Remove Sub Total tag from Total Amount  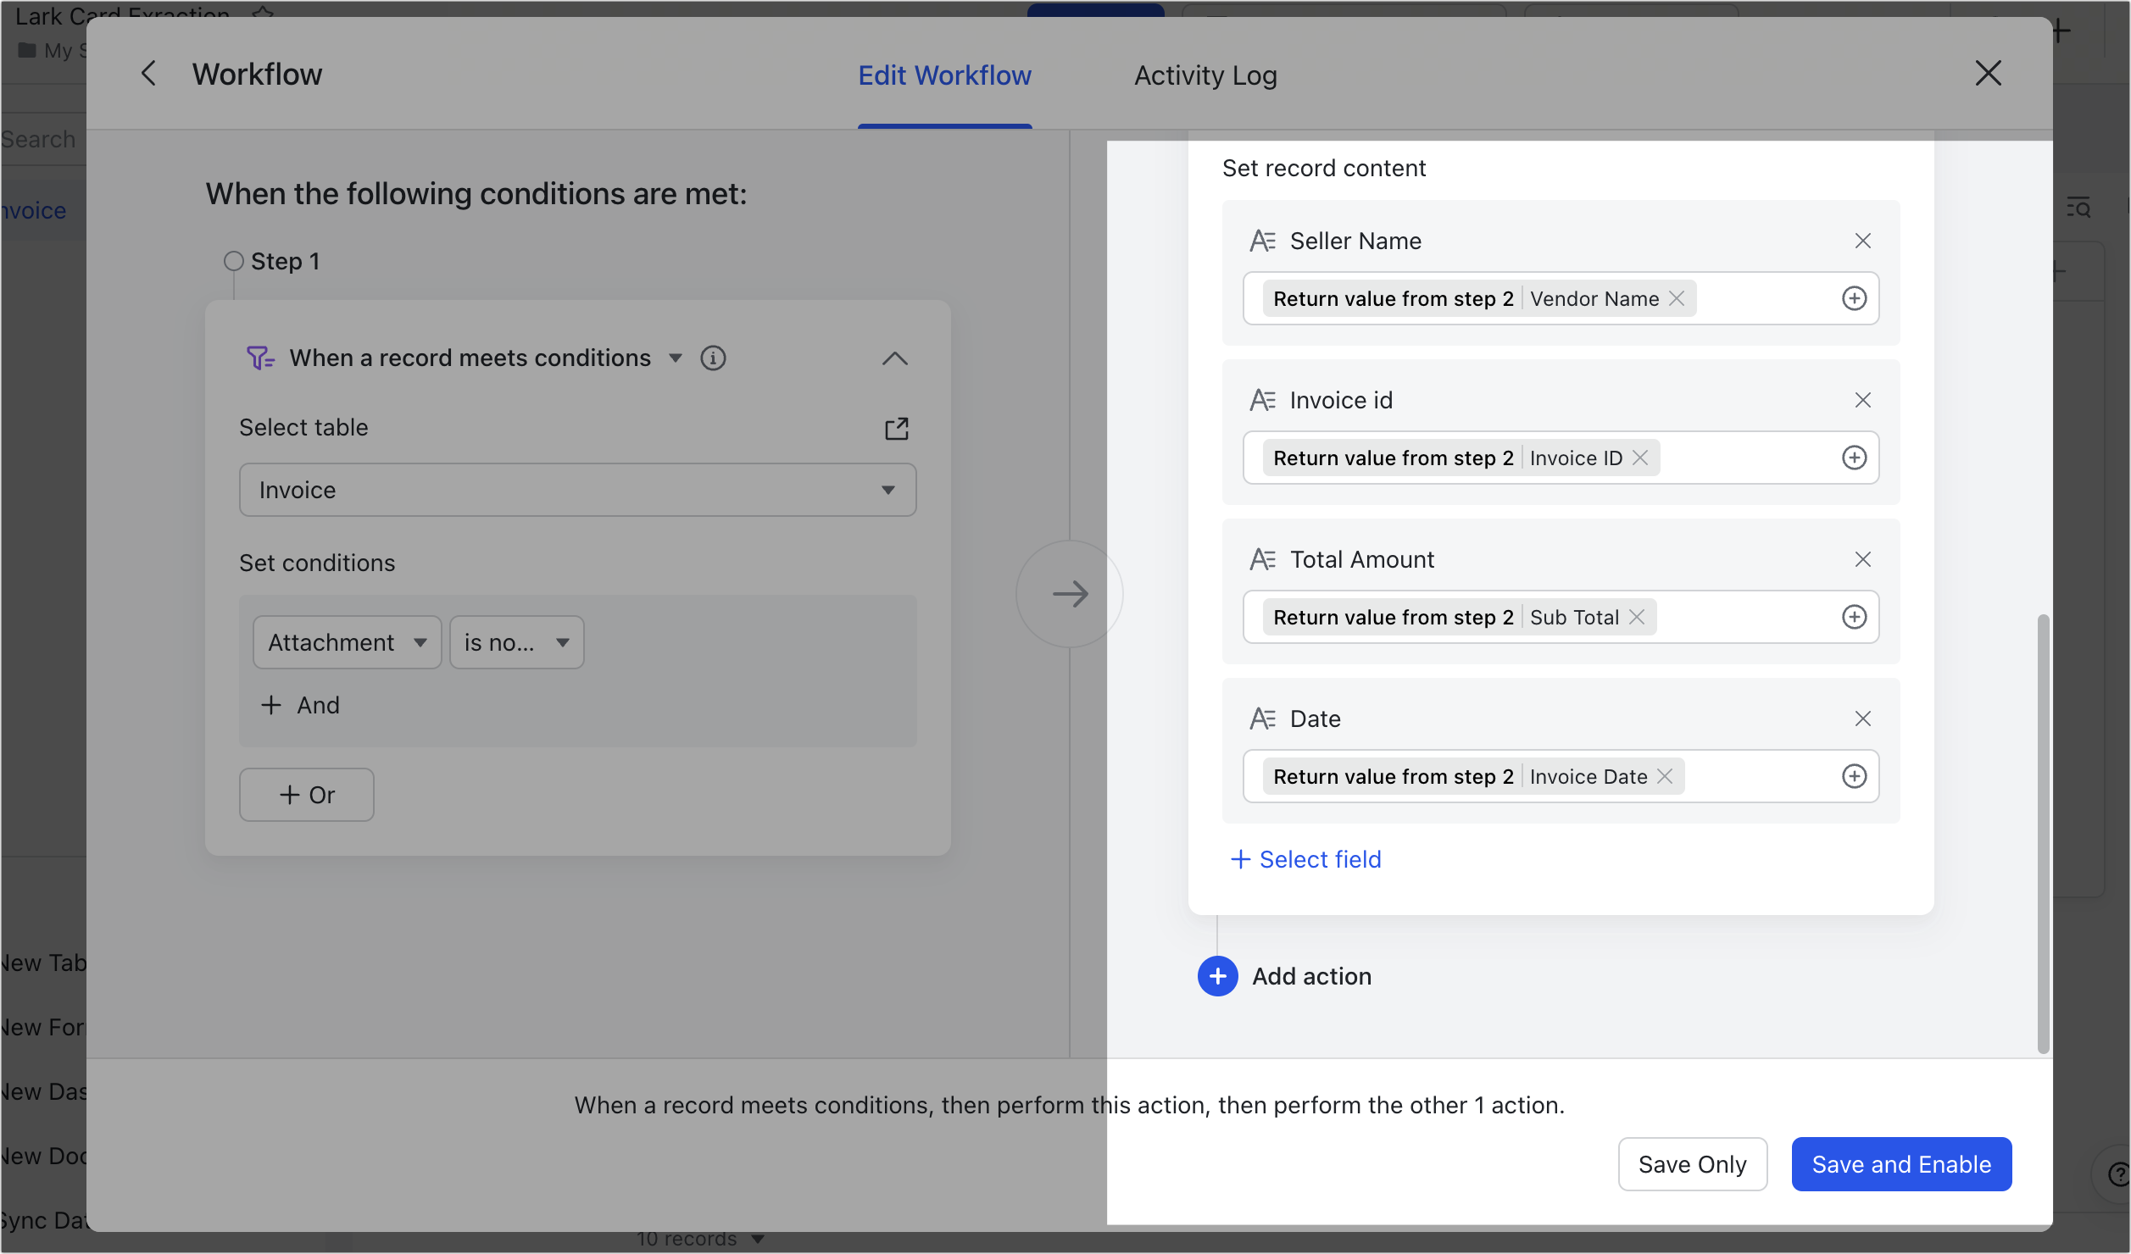click(x=1637, y=617)
